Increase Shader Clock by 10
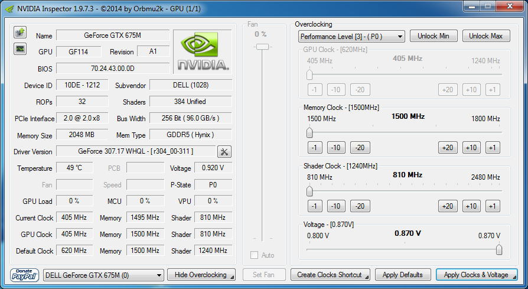The image size is (528, 289). [471, 206]
